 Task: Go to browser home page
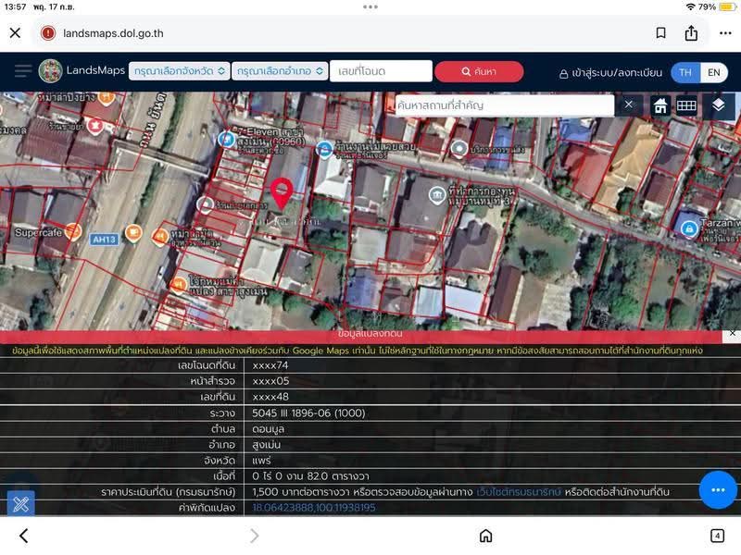(485, 536)
